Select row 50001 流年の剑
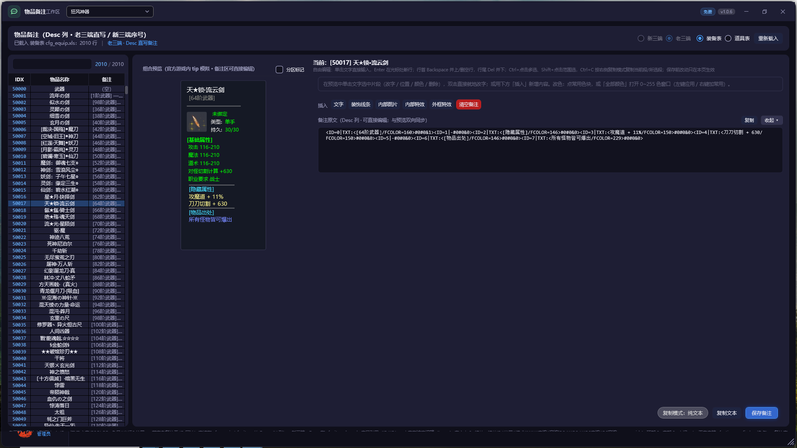The image size is (797, 448). pos(66,96)
